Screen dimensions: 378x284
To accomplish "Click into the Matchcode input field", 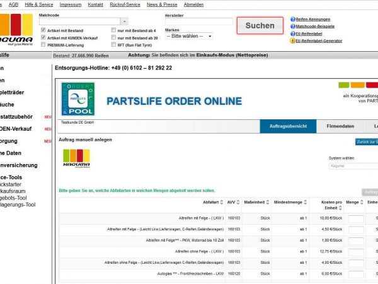I will pyautogui.click(x=79, y=21).
